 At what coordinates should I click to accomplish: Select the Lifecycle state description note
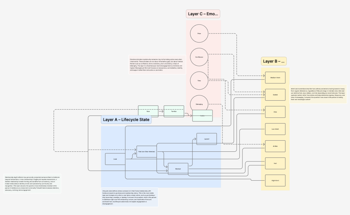pyautogui.click(x=130, y=197)
